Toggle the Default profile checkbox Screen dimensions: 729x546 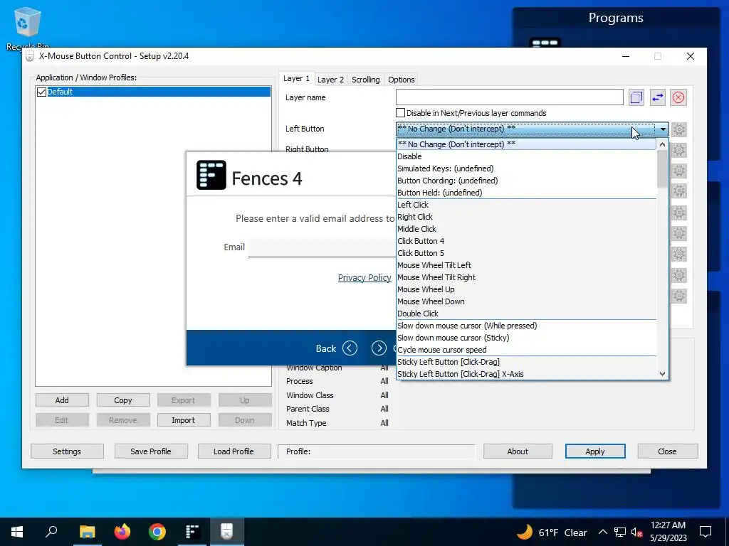[x=41, y=92]
